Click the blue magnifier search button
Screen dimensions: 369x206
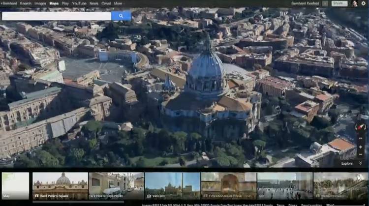(121, 16)
